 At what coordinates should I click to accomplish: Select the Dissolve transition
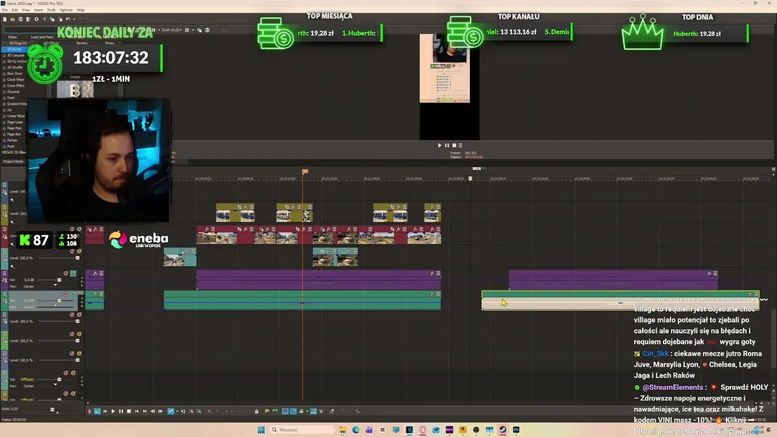13,92
